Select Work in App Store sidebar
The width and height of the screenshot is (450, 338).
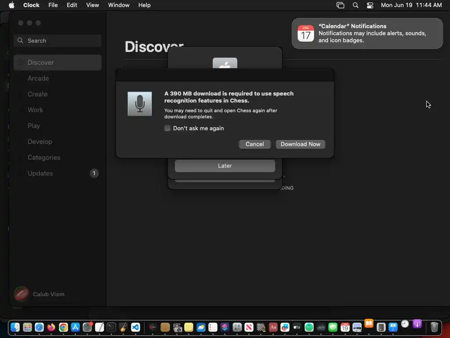[58, 110]
